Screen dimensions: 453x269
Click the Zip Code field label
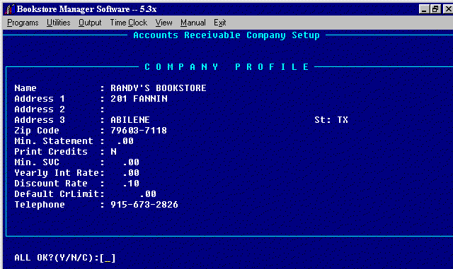point(37,131)
